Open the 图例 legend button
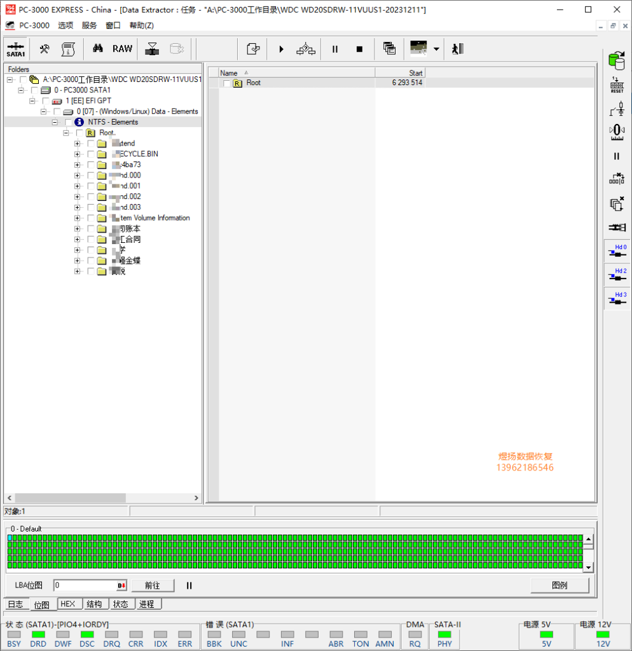 click(x=560, y=586)
